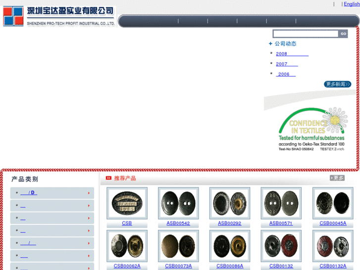Screen dimensions: 360x270
Task: Click the Oeko-Tex Confidence in Textiles badge
Action: (312, 129)
